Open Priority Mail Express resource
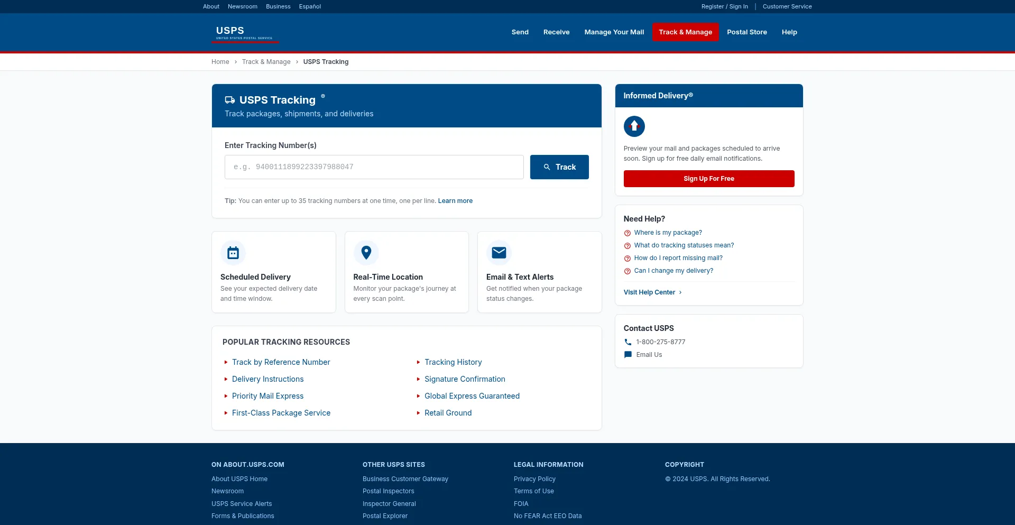 (268, 396)
